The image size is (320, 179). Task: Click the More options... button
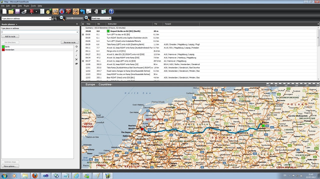[10, 166]
